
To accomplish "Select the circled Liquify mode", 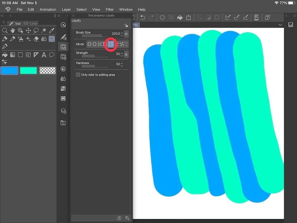I will pos(111,44).
